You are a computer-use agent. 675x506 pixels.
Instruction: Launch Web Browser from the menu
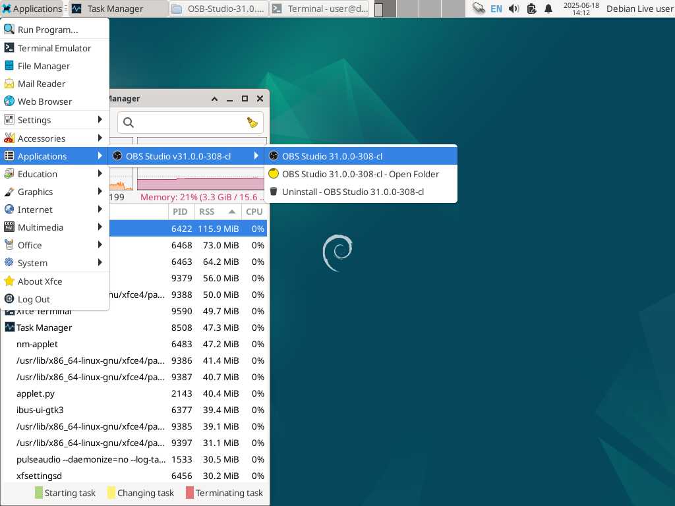pyautogui.click(x=55, y=101)
